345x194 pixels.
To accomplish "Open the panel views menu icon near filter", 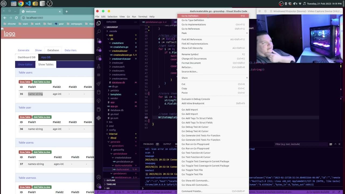I will click(x=331, y=144).
